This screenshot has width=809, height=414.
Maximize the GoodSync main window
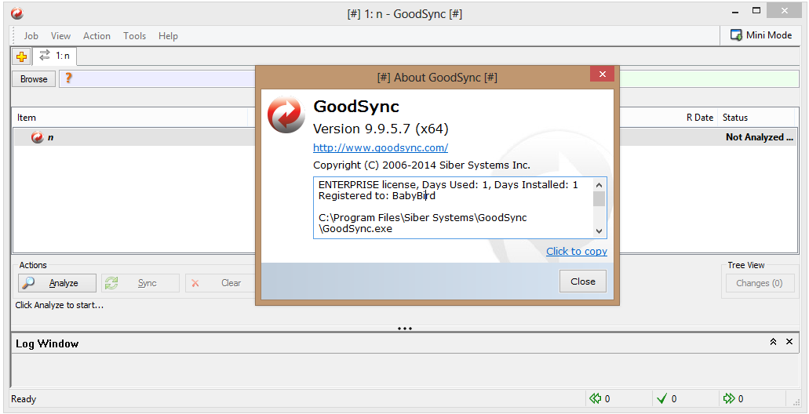(x=756, y=11)
